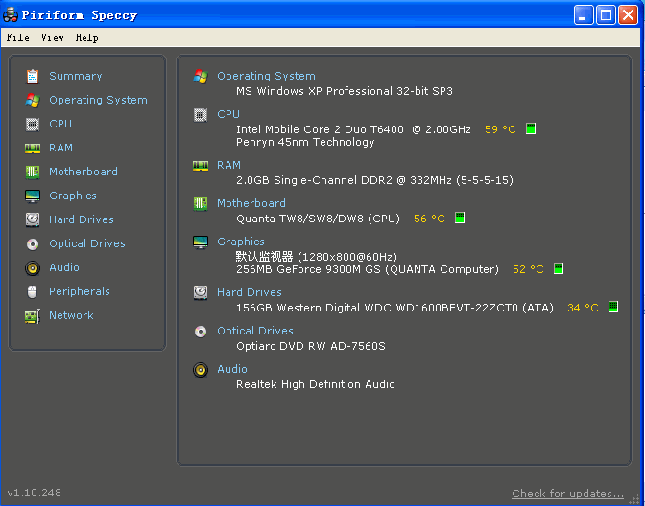Click the Summary clipboard icon in sidebar
645x506 pixels.
point(33,77)
